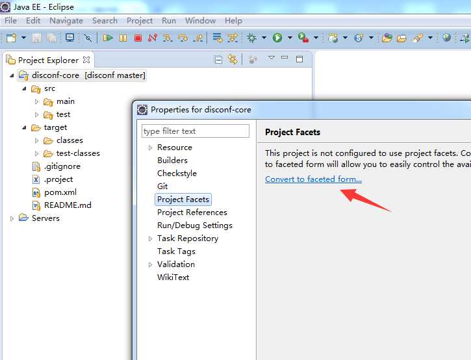Expand Resource in properties tree
Viewport: 471px width, 360px height.
click(x=150, y=148)
